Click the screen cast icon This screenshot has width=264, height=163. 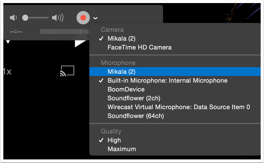click(x=67, y=71)
